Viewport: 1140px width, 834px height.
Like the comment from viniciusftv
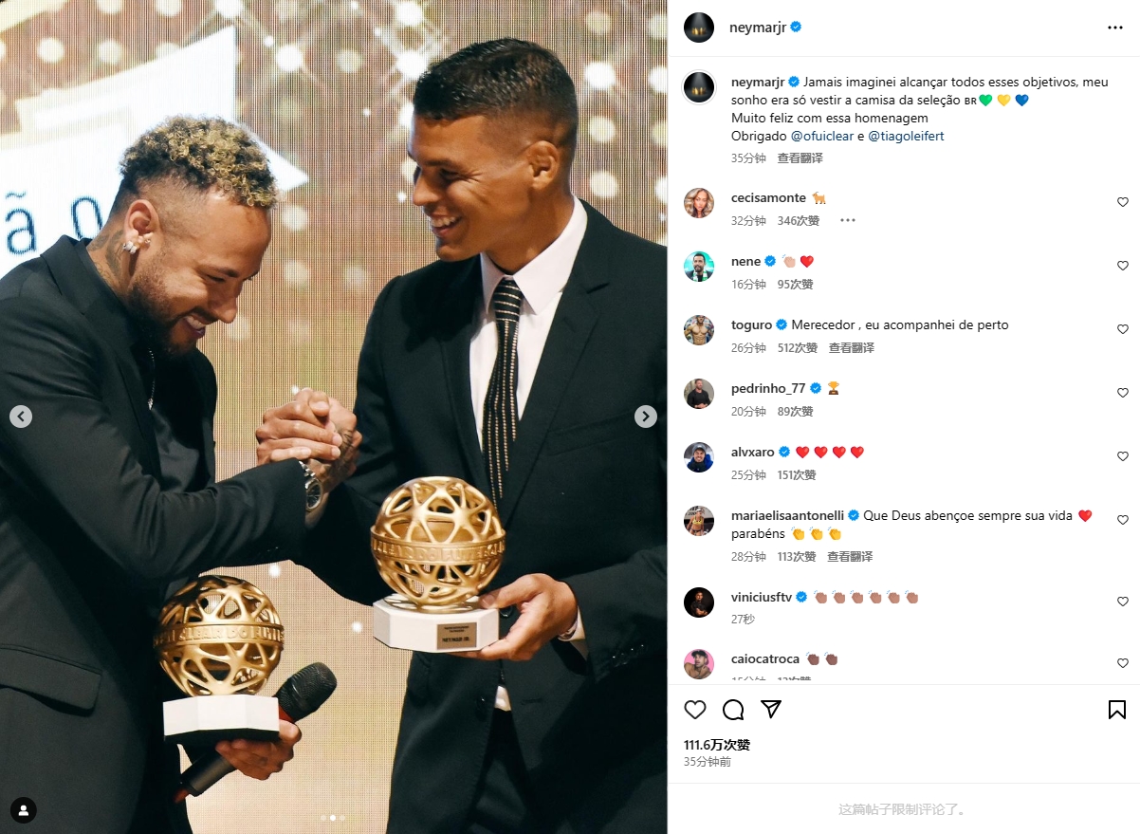[1123, 602]
